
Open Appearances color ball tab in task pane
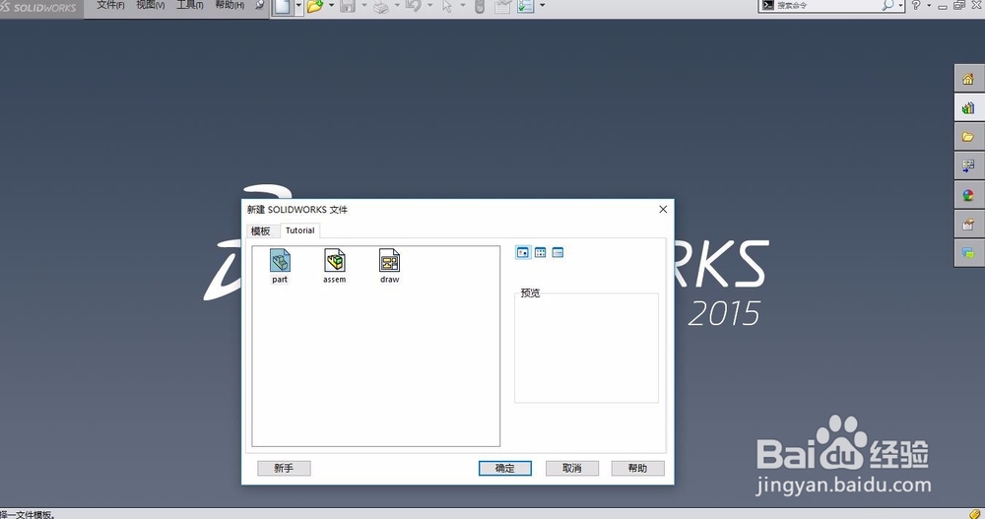968,195
